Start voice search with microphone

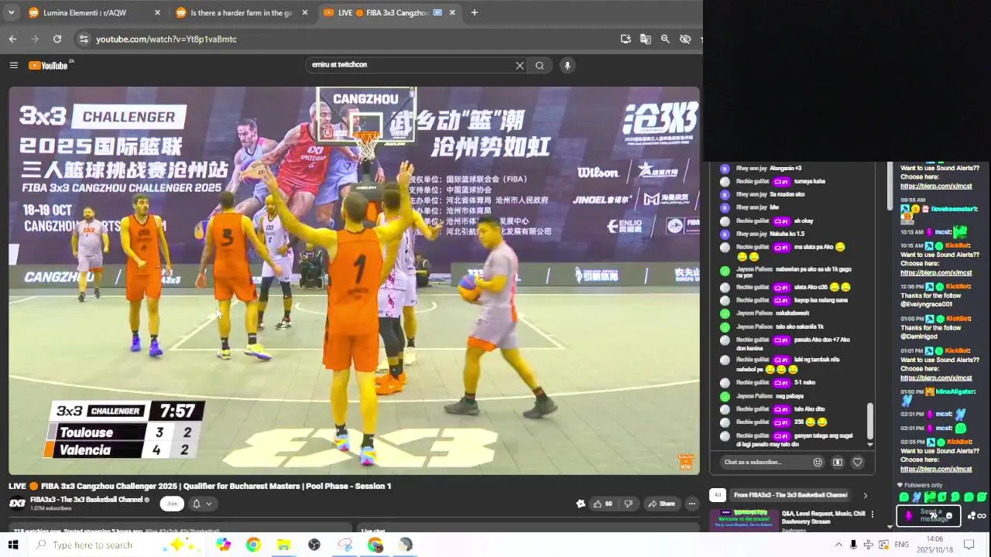[x=568, y=66]
